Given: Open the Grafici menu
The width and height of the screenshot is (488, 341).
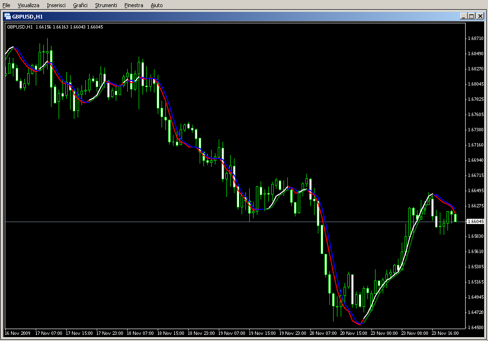Looking at the screenshot, I should [80, 5].
